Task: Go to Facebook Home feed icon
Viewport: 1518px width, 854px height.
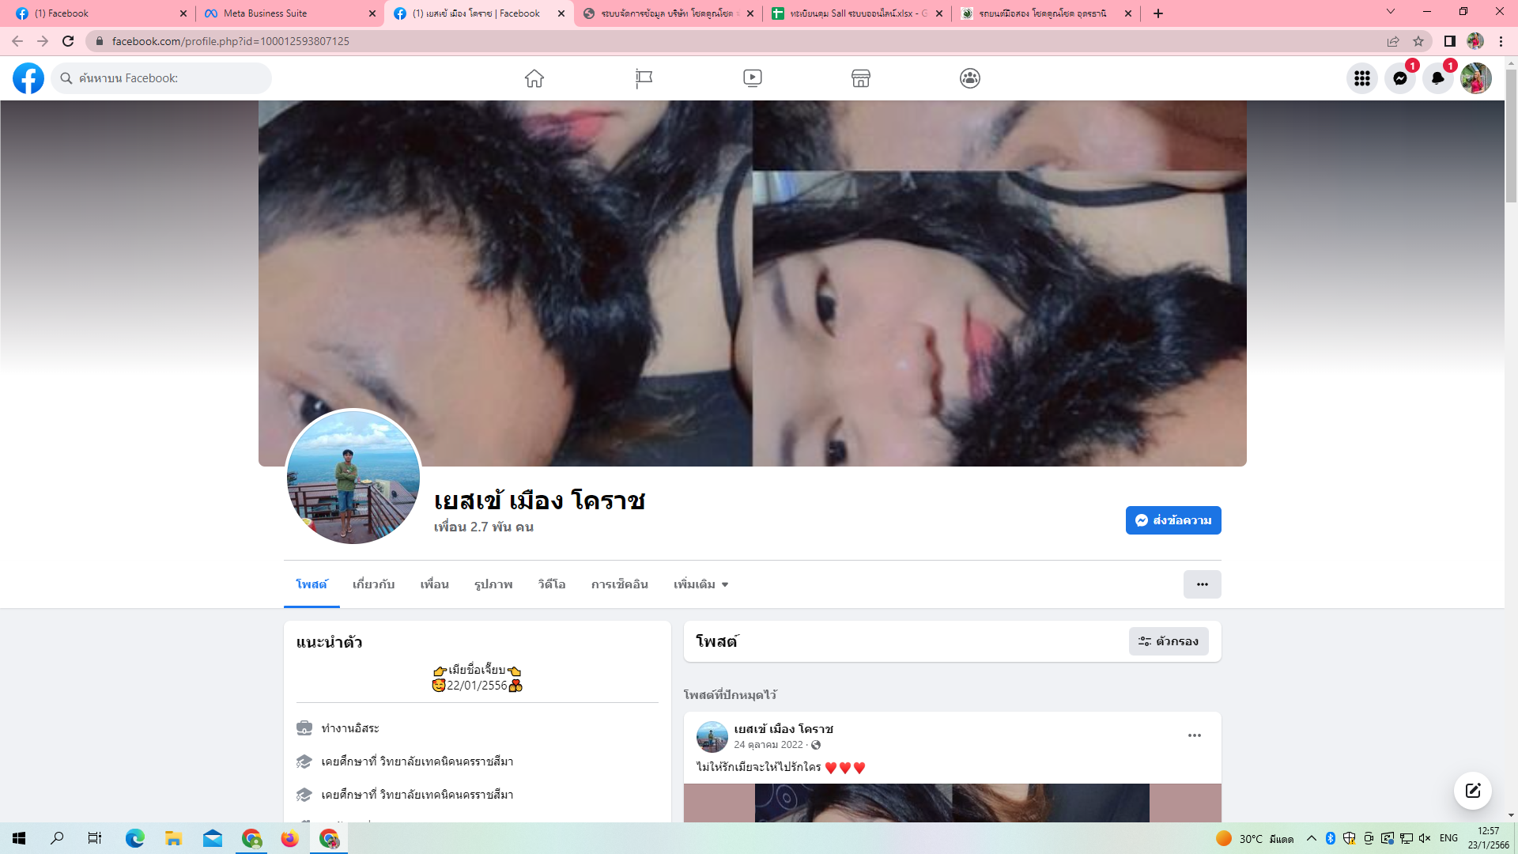Action: point(534,78)
